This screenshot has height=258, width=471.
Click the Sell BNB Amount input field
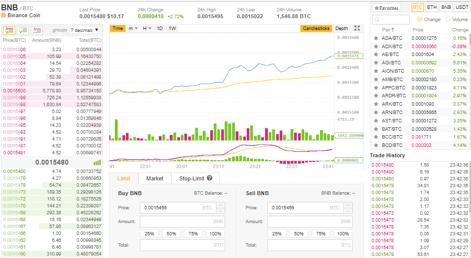[310, 222]
